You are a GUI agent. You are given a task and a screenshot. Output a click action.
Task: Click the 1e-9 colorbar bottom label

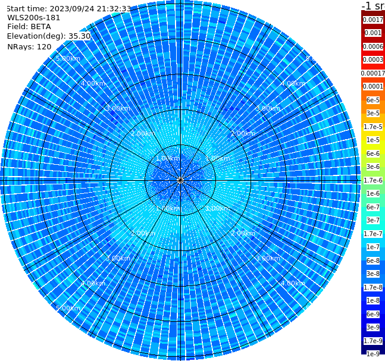click(373, 354)
